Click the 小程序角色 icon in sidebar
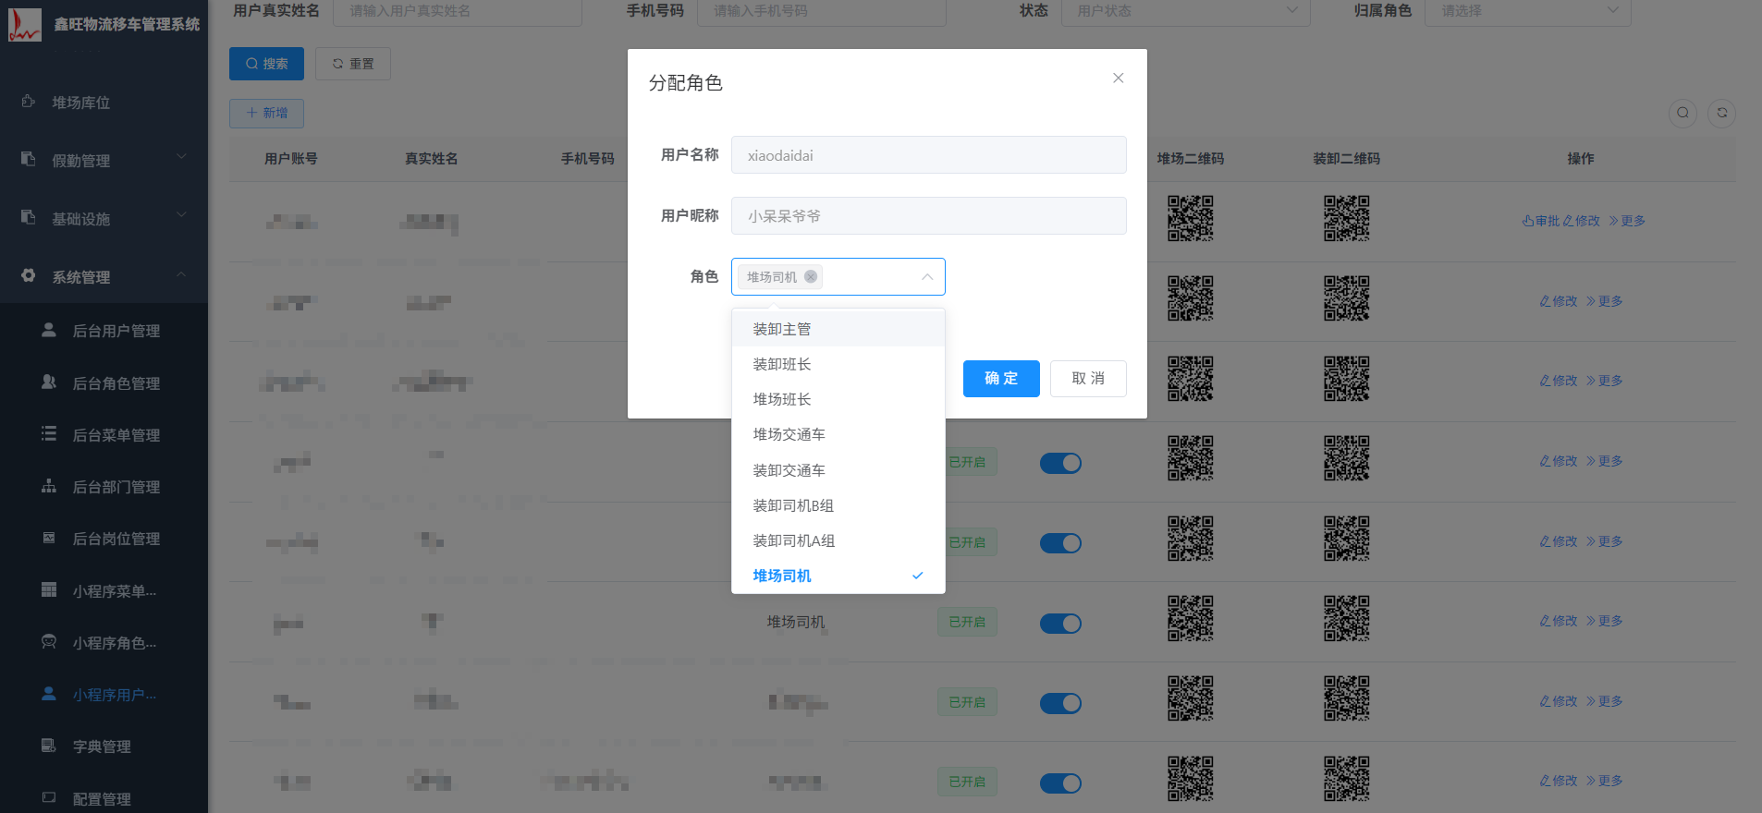The height and width of the screenshot is (813, 1762). [49, 641]
